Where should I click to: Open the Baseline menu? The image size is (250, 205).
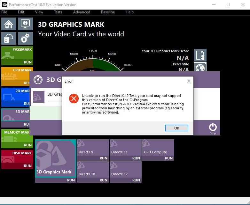coord(108,12)
